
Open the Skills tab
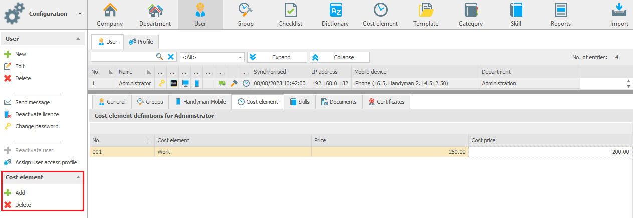click(x=299, y=102)
